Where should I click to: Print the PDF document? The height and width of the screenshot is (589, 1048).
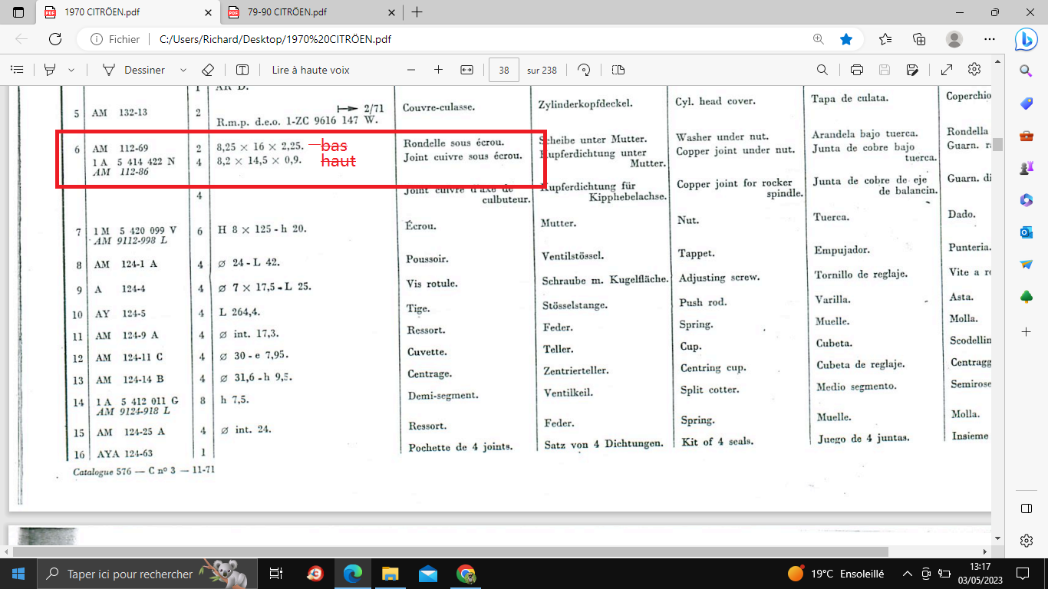pos(857,70)
